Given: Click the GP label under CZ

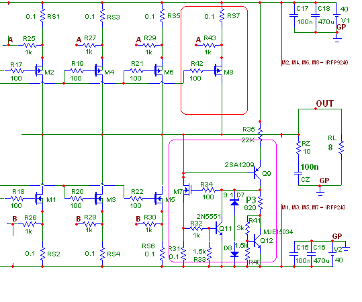Looking at the screenshot, I should 324,181.
